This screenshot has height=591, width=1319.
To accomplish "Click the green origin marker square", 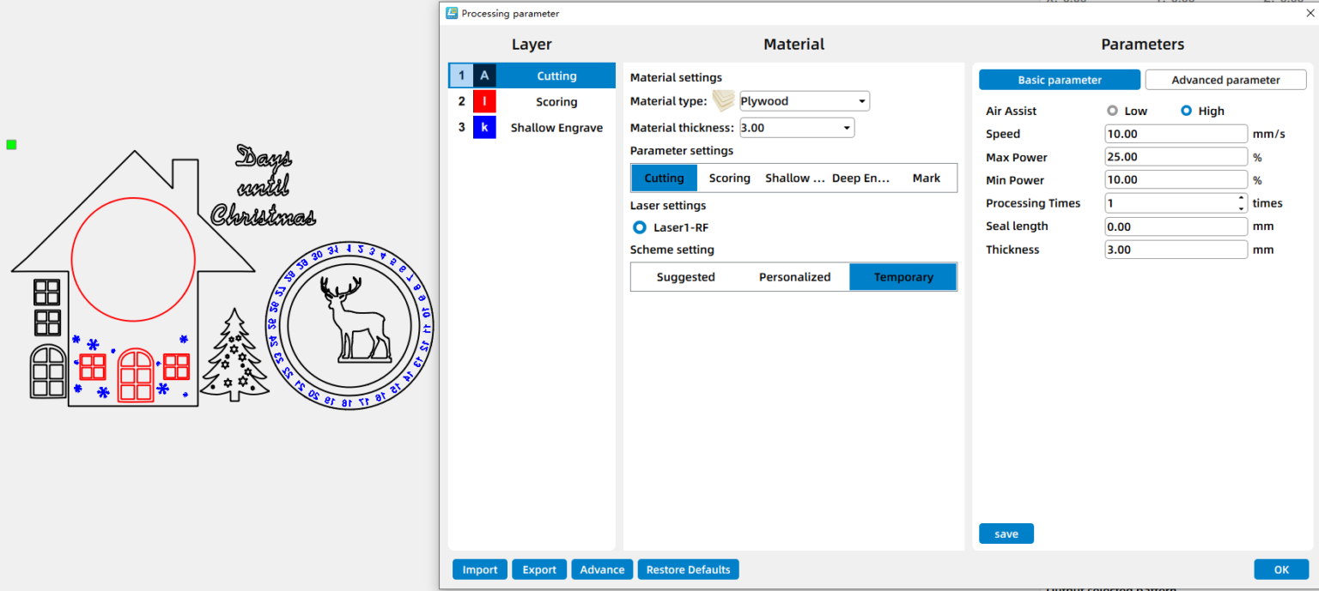I will [11, 144].
